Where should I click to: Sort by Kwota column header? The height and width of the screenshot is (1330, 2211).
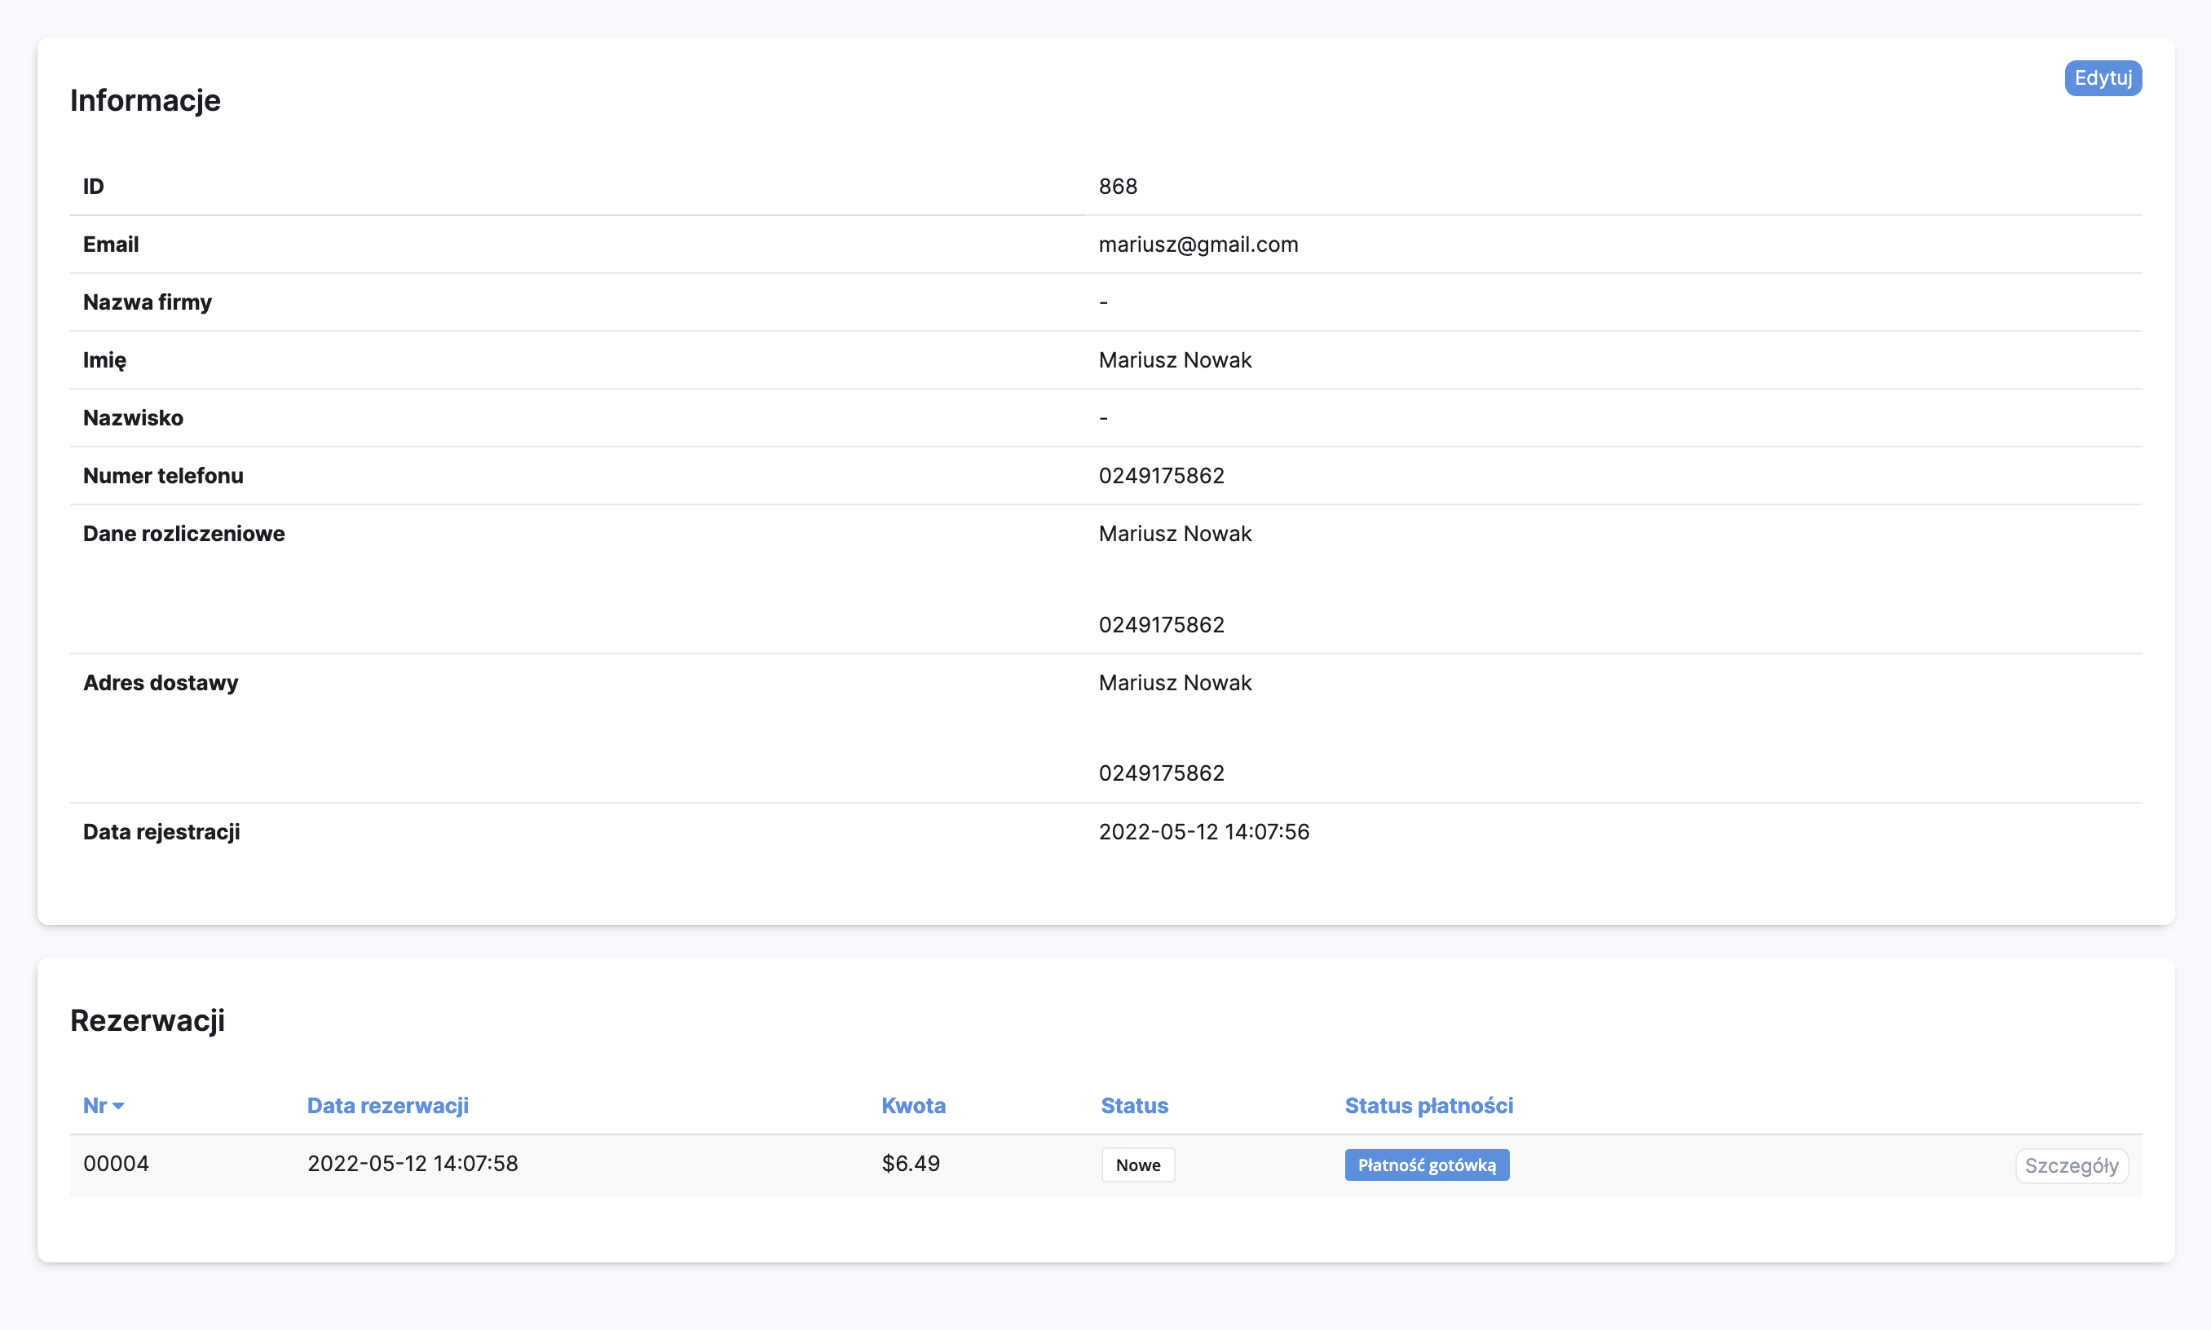tap(913, 1105)
